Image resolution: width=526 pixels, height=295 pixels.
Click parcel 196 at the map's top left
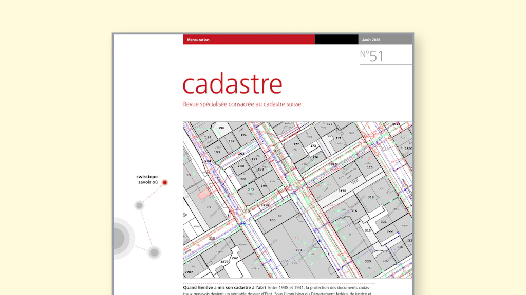221,128
